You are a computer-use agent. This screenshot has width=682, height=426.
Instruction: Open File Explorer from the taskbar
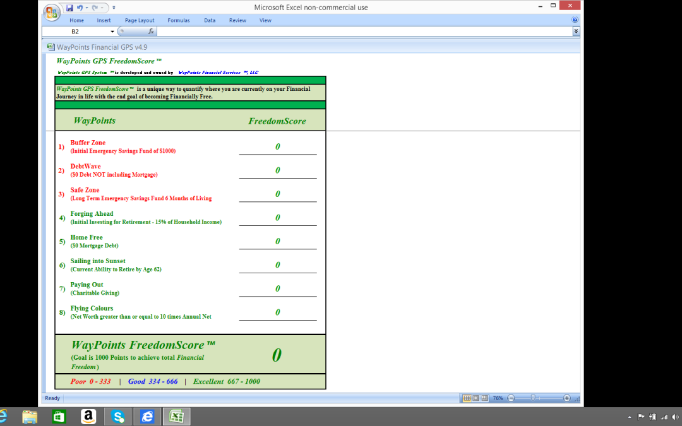pos(30,417)
